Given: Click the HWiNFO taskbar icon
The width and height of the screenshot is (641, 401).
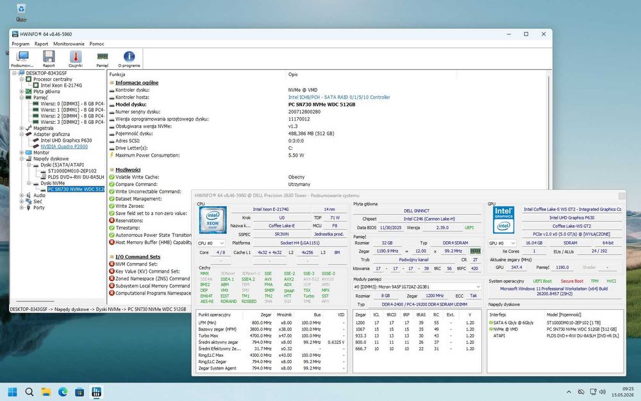Looking at the screenshot, I should pyautogui.click(x=97, y=392).
